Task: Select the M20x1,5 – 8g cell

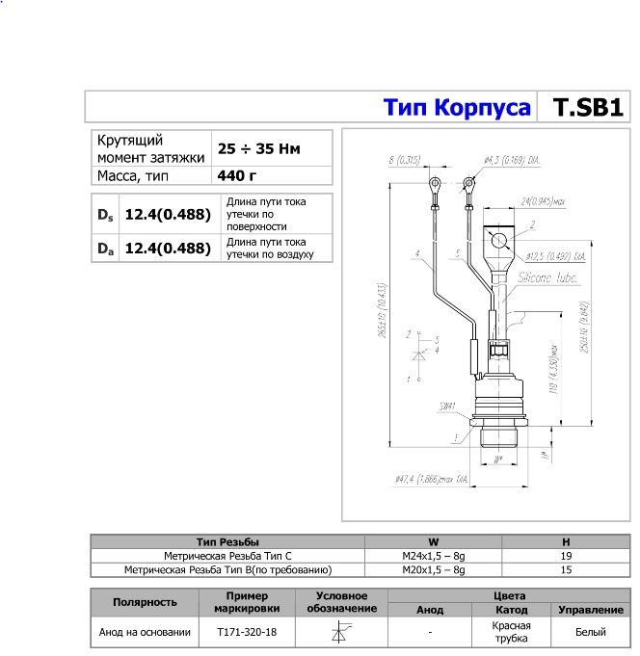Action: (433, 570)
